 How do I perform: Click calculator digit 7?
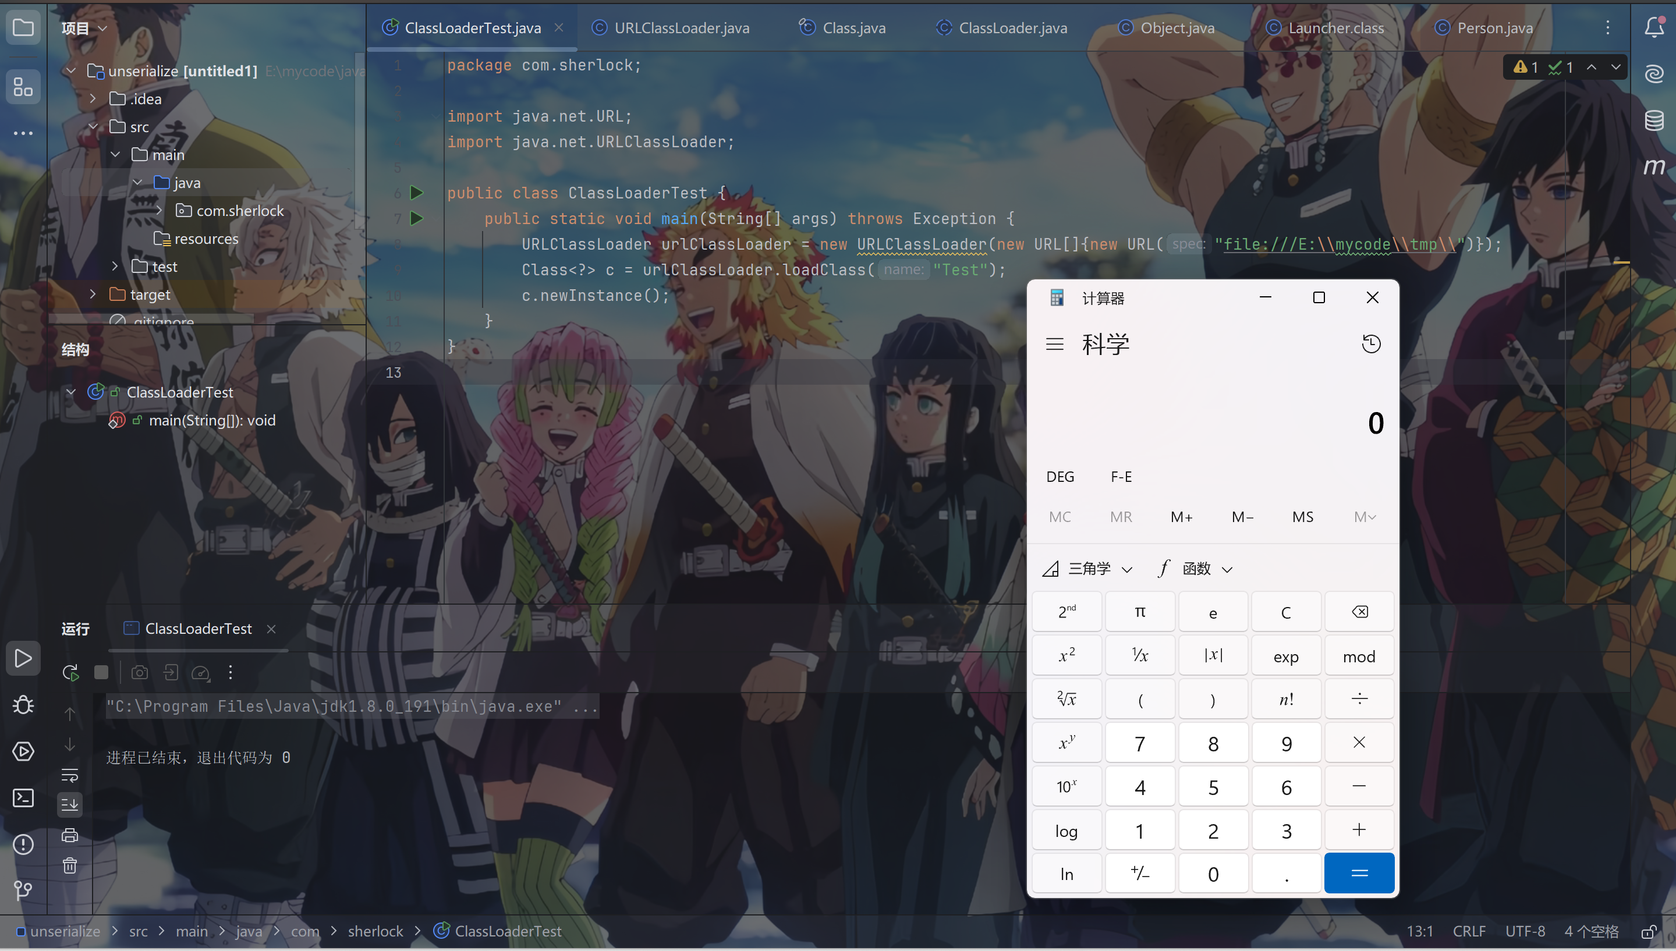1140,743
